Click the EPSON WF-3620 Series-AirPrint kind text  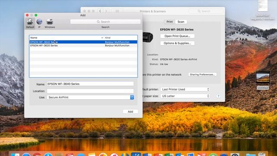(x=178, y=59)
